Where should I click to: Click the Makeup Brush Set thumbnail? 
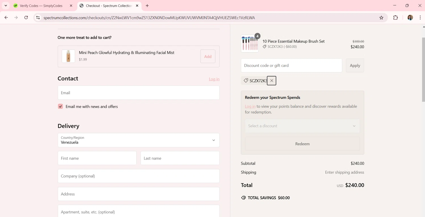250,44
